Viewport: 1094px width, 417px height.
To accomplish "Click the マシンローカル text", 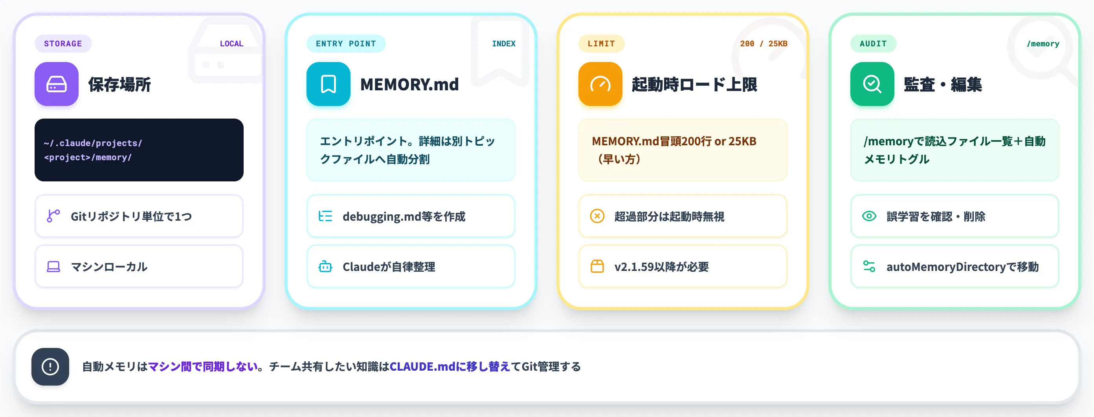I will [109, 267].
